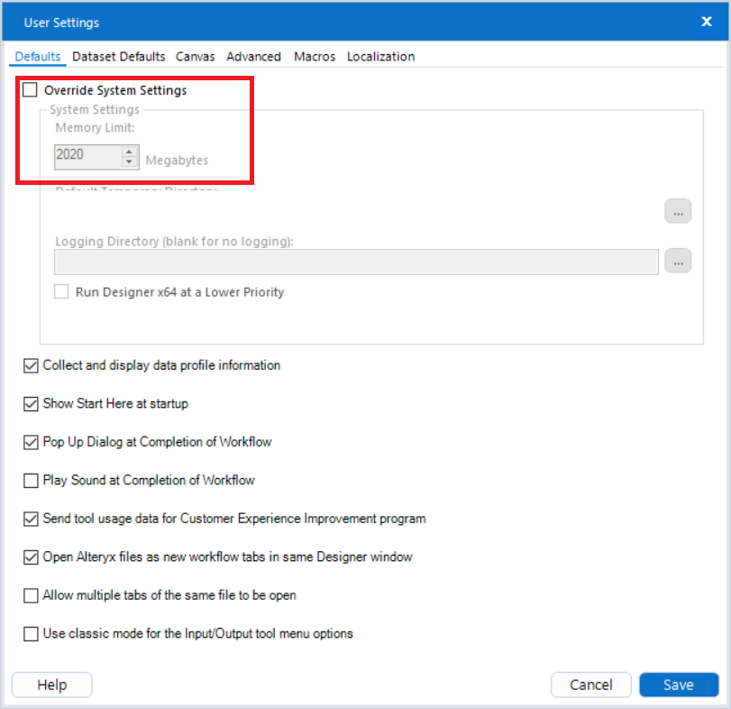Click inside the Logging Directory field

[361, 262]
